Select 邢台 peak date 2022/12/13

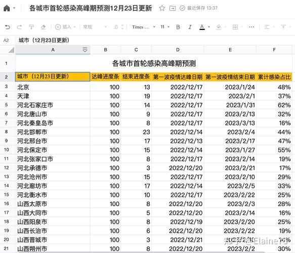tap(178, 141)
